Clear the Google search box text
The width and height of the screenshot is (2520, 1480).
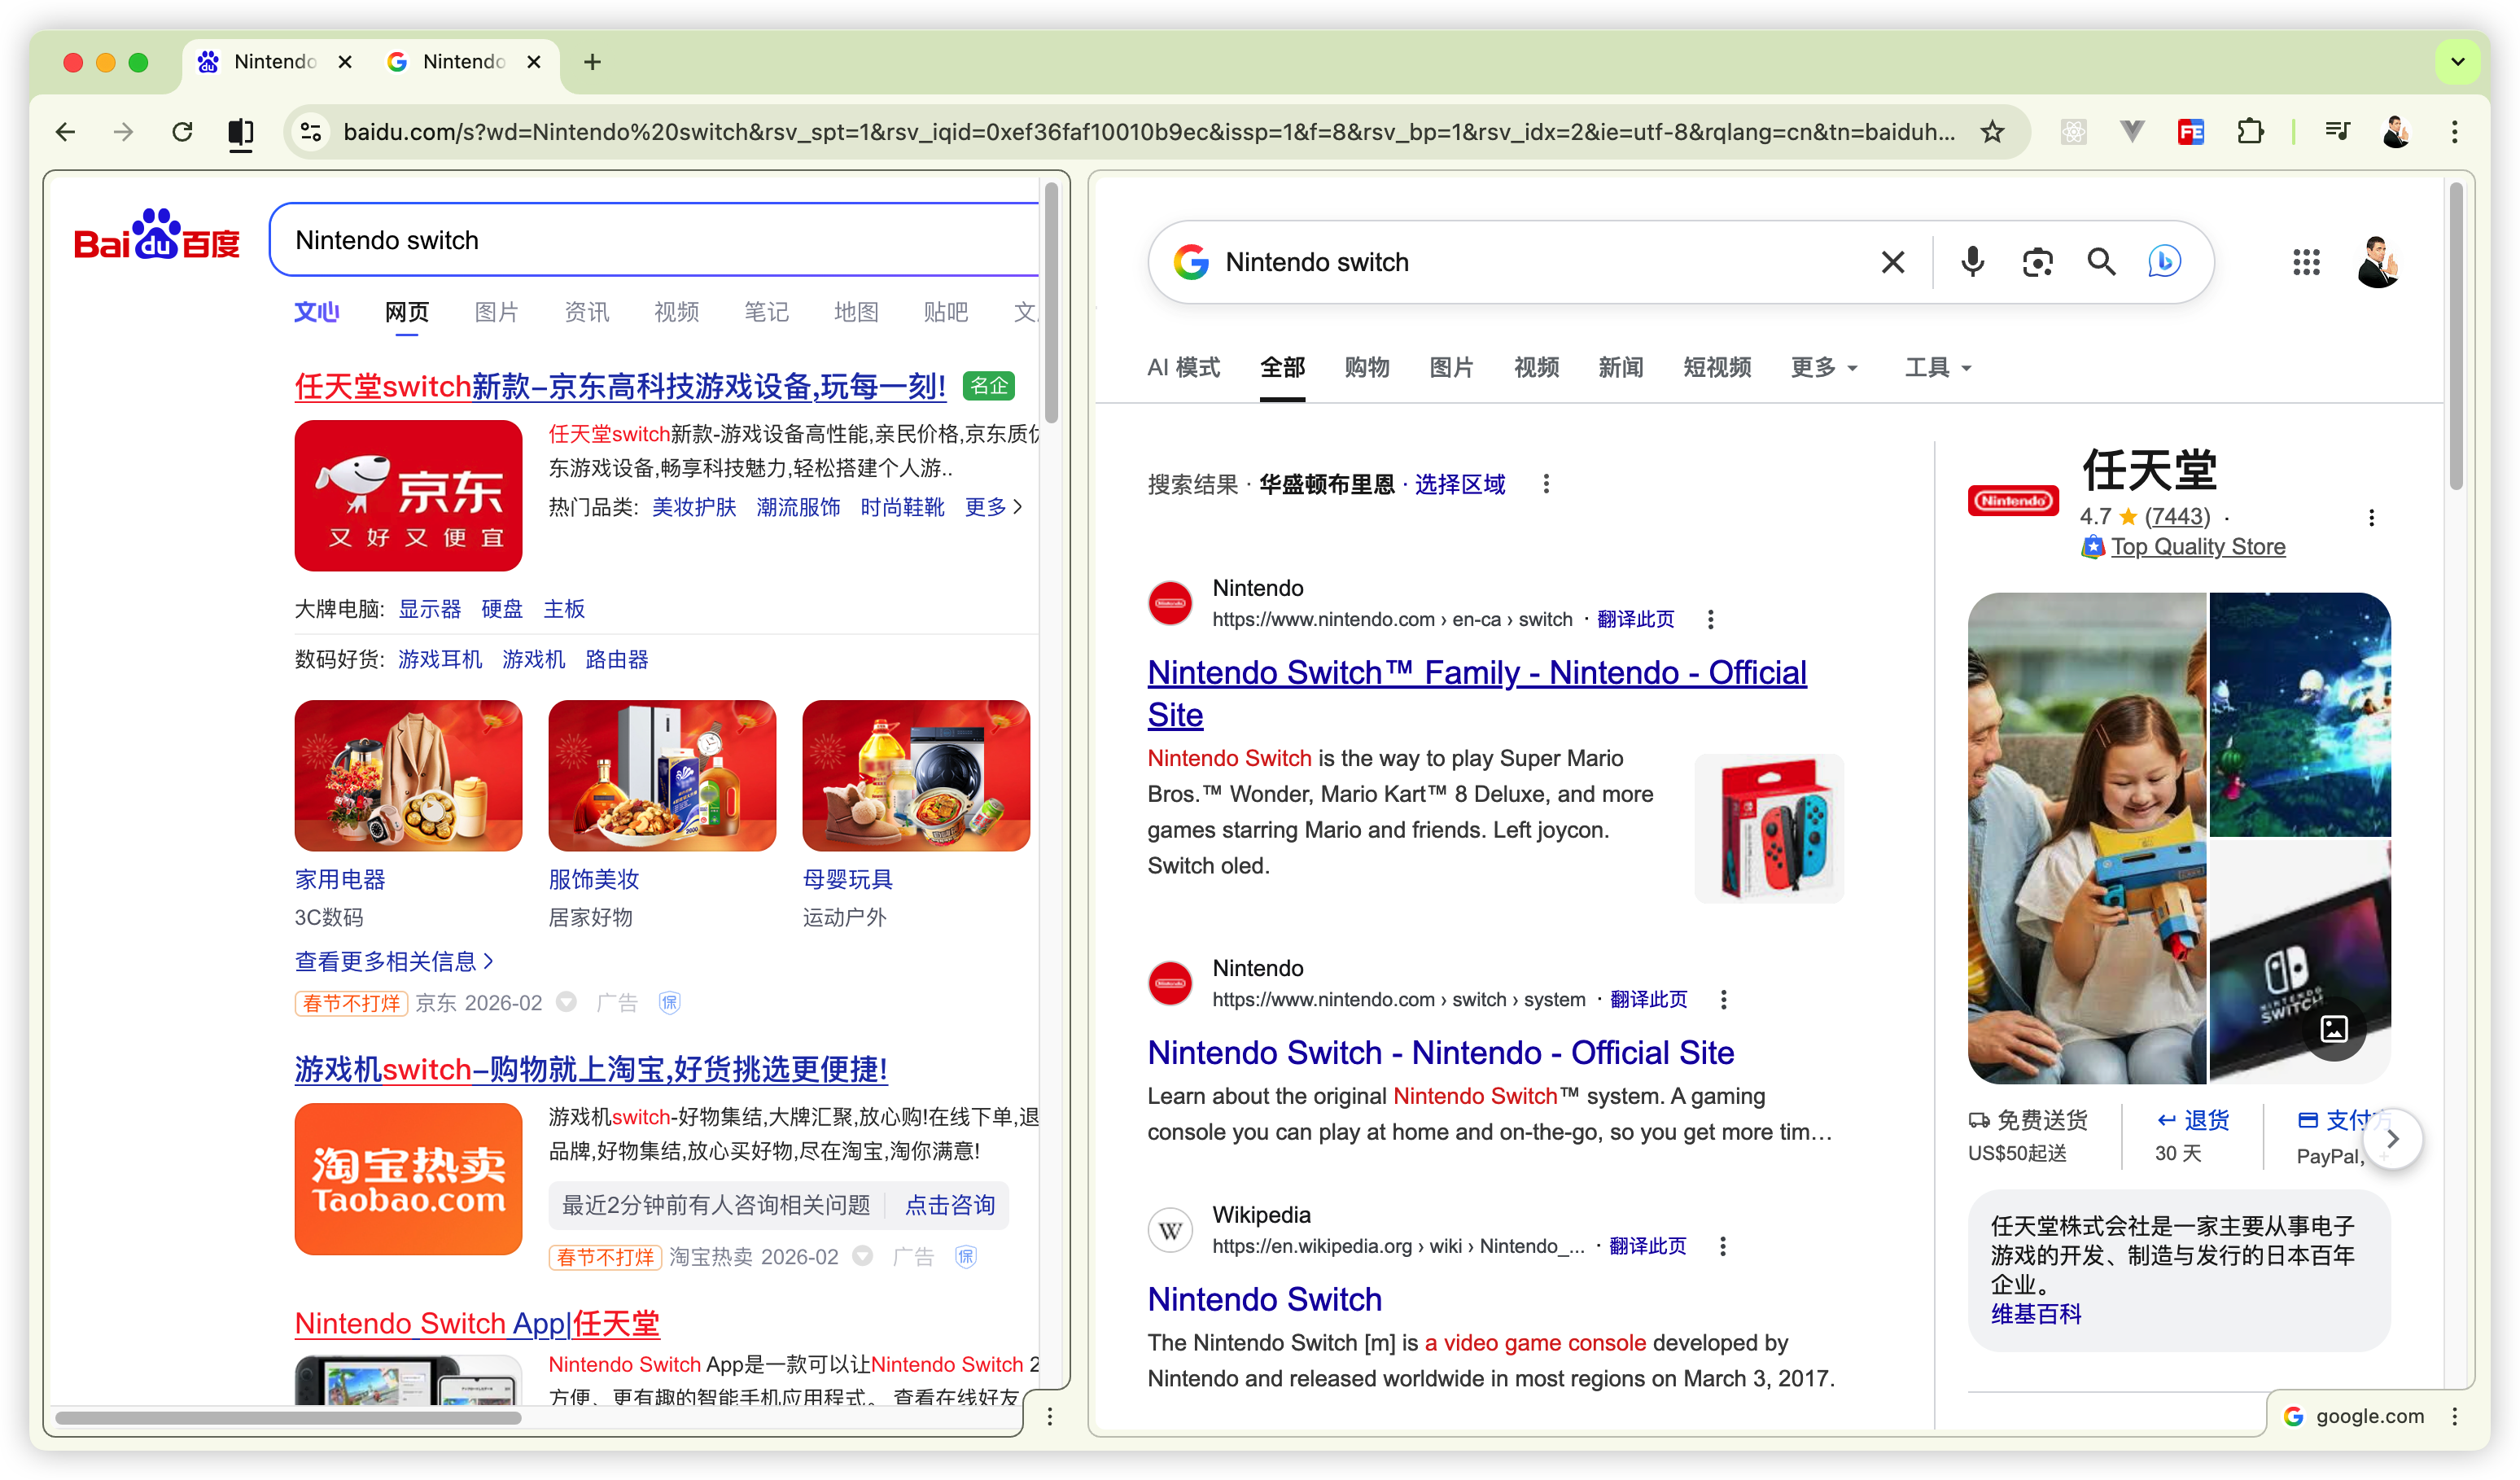pyautogui.click(x=1892, y=262)
